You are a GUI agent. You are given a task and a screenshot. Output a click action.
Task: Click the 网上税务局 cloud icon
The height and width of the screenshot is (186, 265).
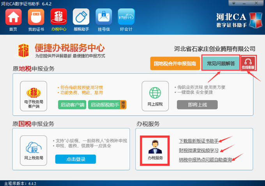[x=34, y=151]
